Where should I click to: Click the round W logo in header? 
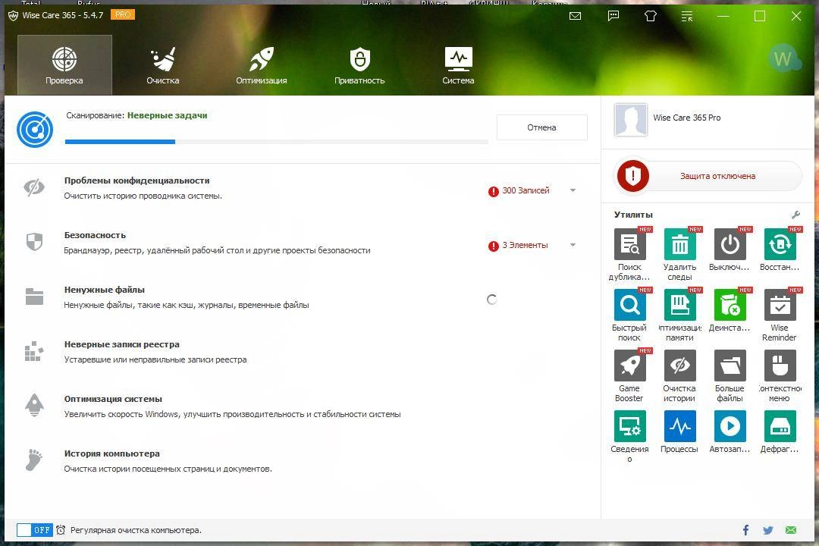tap(783, 58)
